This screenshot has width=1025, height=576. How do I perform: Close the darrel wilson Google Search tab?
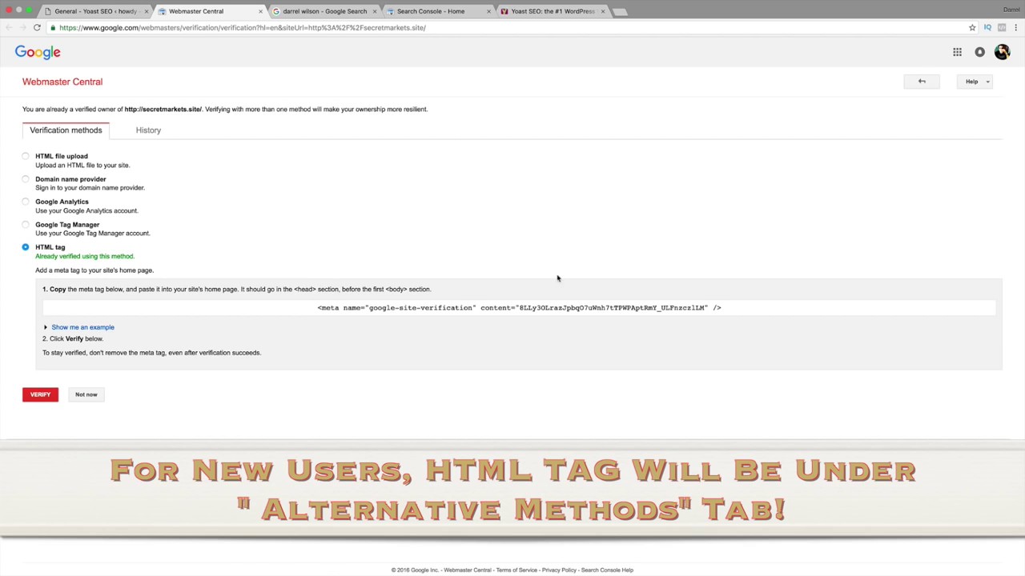pos(374,11)
